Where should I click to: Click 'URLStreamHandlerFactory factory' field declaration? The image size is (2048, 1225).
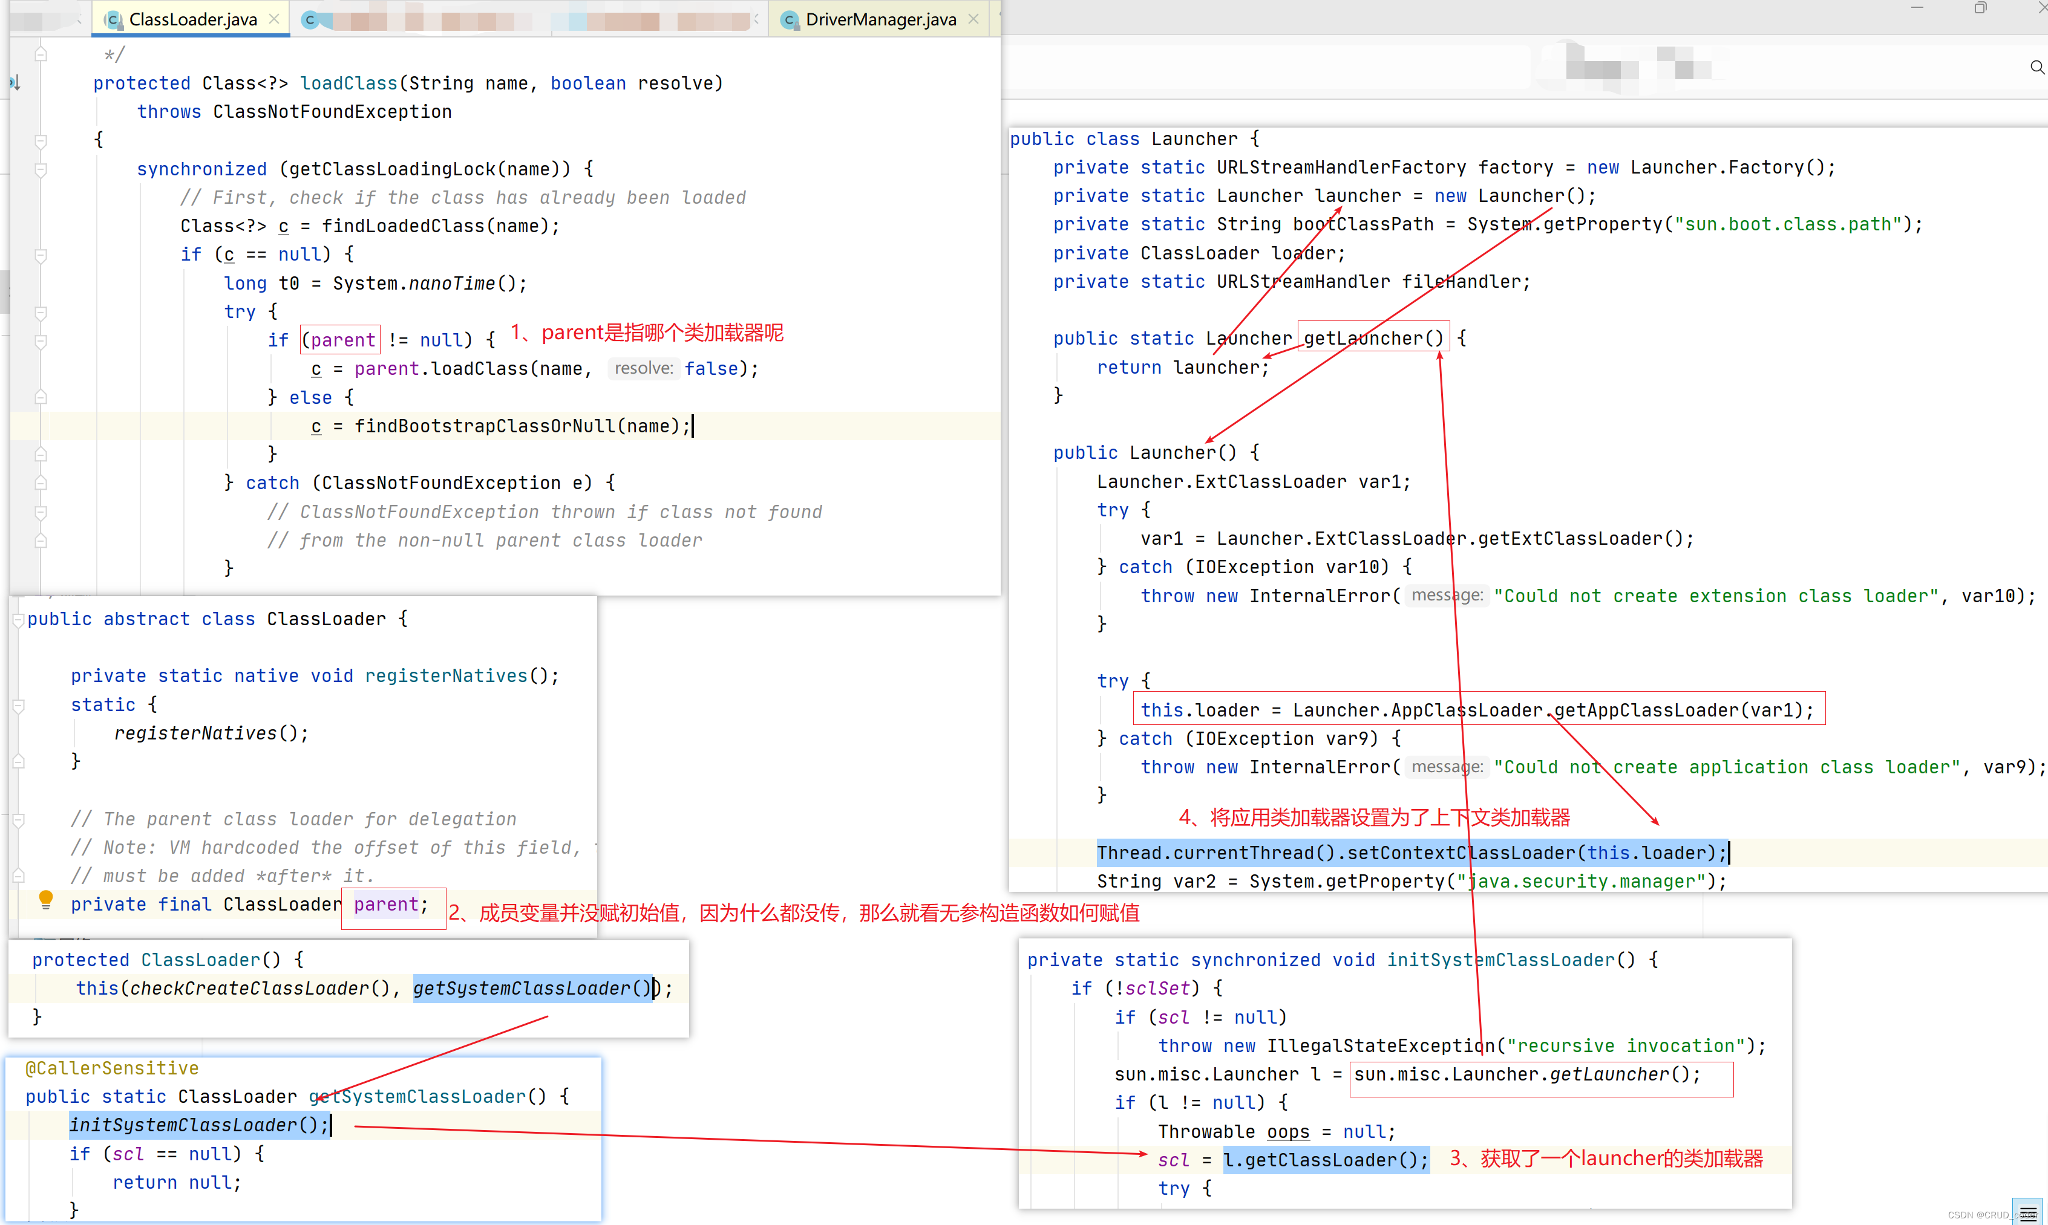pos(1385,167)
